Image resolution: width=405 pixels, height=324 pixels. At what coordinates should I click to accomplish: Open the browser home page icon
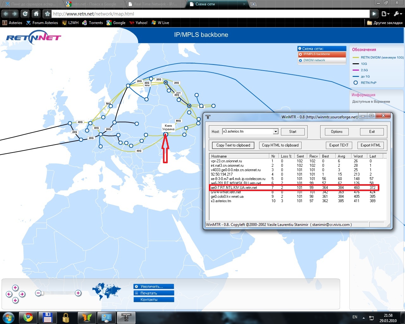(36, 14)
